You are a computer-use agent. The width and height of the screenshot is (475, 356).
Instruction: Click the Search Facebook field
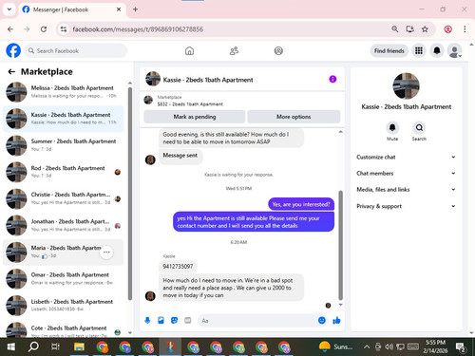click(76, 50)
